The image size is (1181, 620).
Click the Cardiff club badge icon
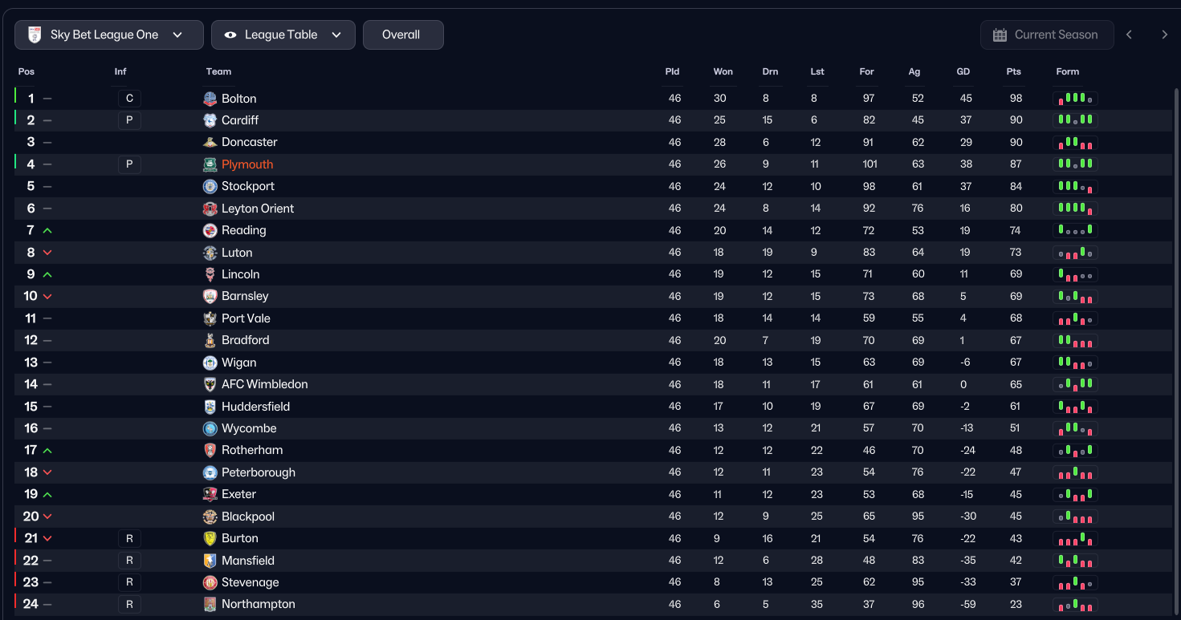point(210,120)
